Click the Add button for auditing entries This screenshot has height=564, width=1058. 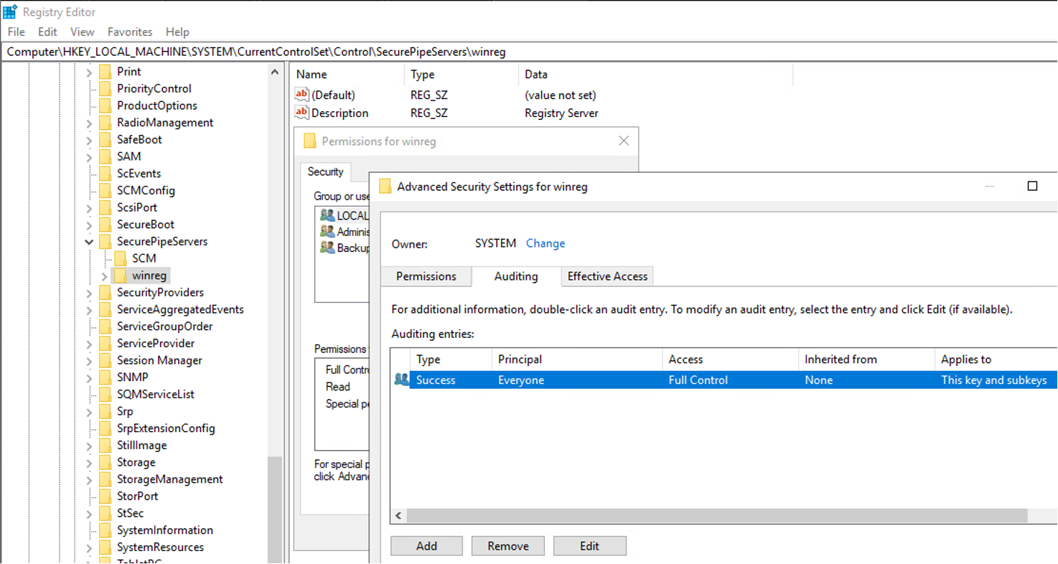coord(426,546)
